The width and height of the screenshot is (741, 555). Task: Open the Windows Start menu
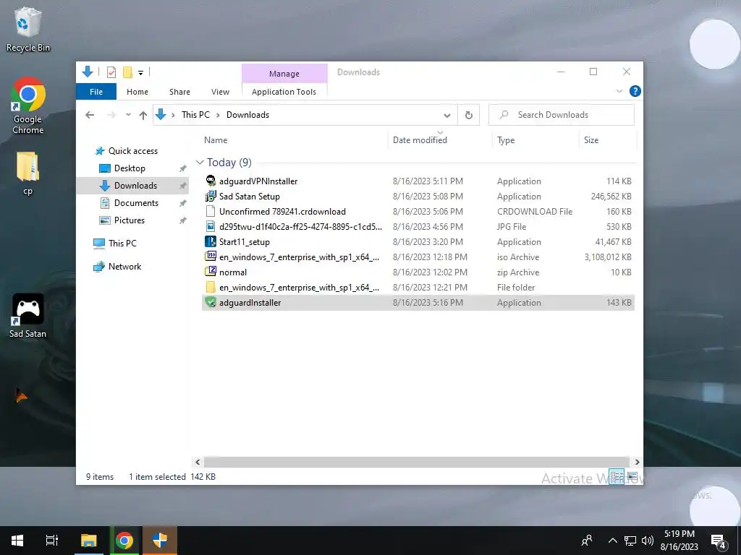click(x=17, y=541)
